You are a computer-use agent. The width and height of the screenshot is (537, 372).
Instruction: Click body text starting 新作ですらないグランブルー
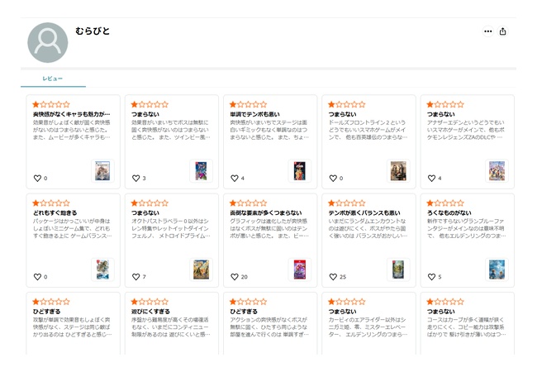tap(467, 228)
